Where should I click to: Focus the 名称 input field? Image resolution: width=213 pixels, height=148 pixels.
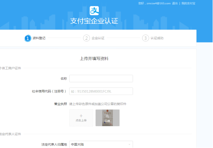101,79
